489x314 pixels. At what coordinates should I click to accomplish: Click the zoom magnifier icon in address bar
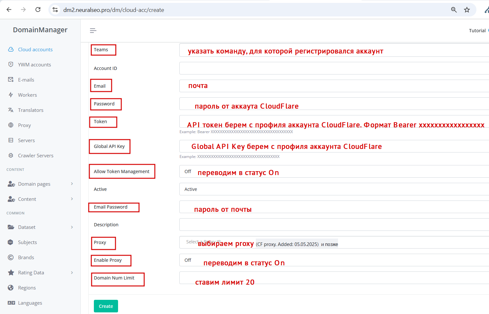point(454,10)
